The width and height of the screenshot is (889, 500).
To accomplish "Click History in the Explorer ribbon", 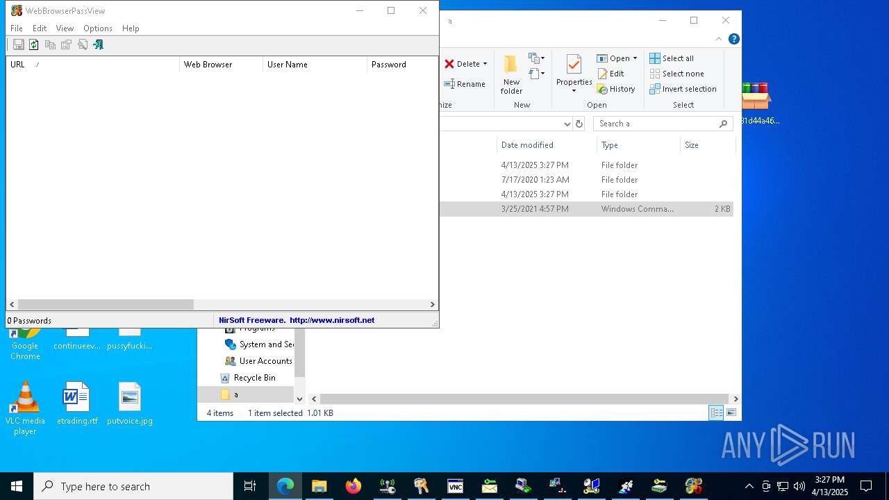I will pyautogui.click(x=616, y=89).
